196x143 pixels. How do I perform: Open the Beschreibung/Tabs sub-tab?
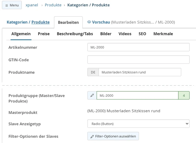point(75,34)
